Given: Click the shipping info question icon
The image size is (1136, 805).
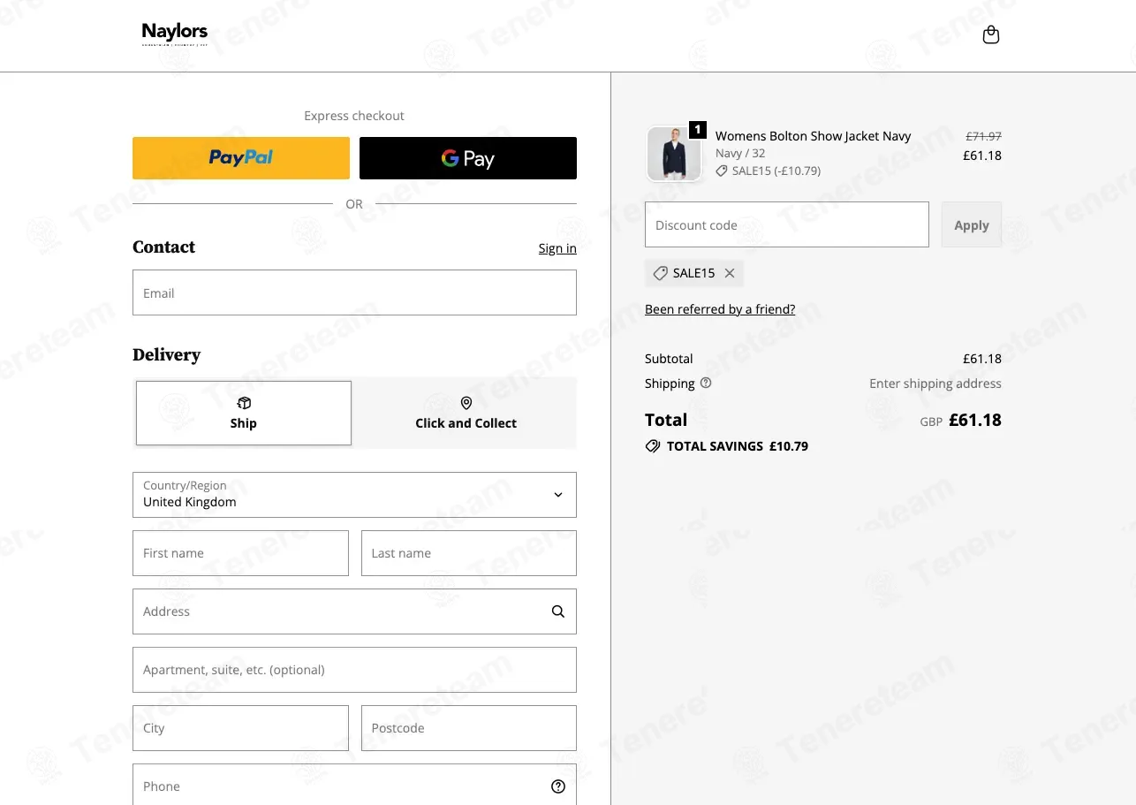Looking at the screenshot, I should (706, 383).
